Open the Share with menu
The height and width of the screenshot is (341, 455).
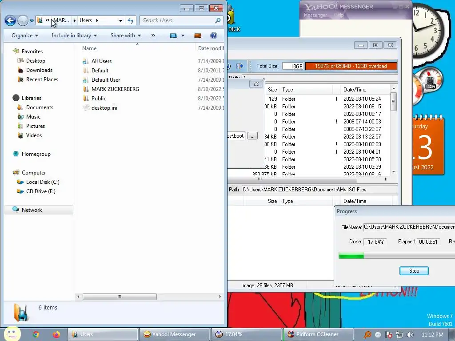click(x=125, y=36)
